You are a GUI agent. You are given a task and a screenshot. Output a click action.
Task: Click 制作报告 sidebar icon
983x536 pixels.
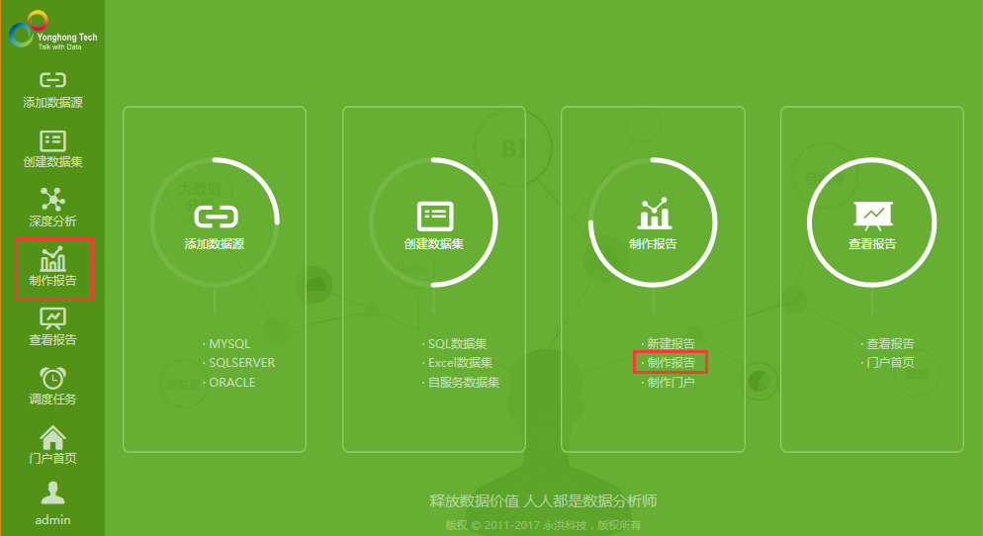(52, 267)
